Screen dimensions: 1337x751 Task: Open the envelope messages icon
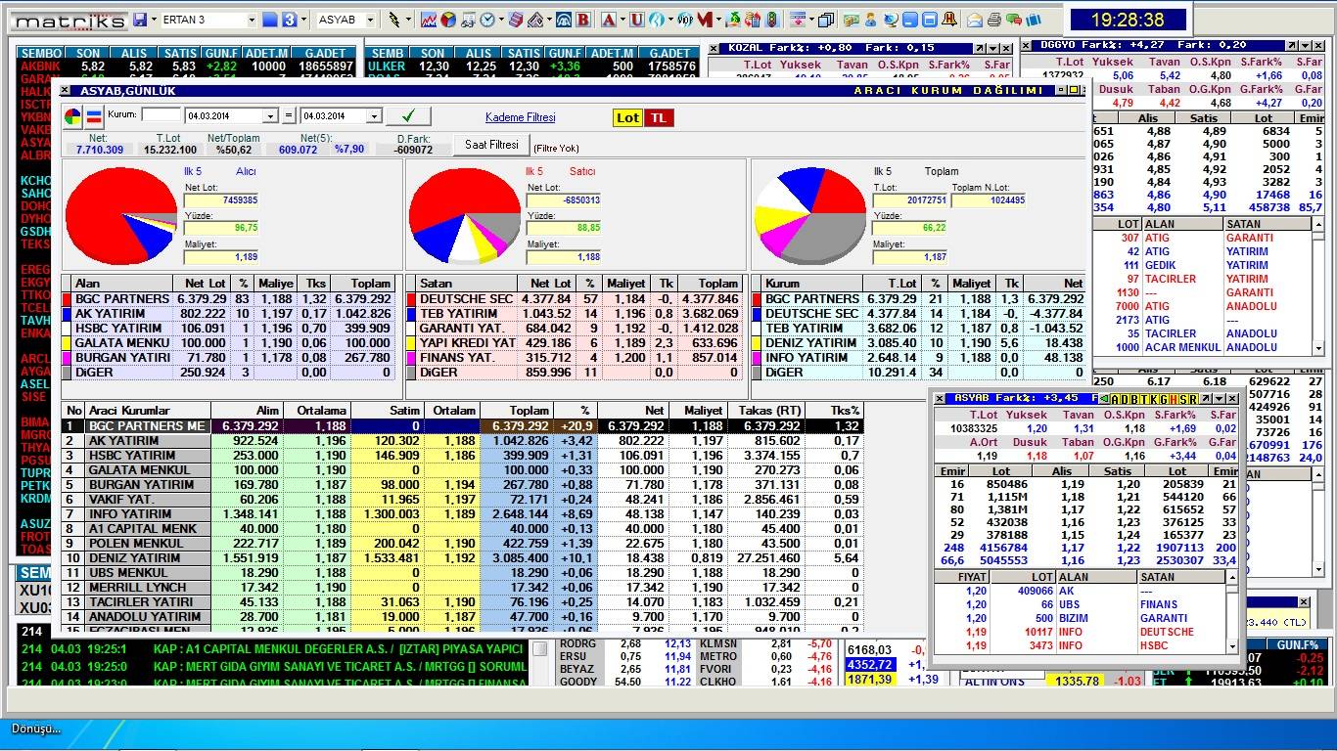click(975, 20)
